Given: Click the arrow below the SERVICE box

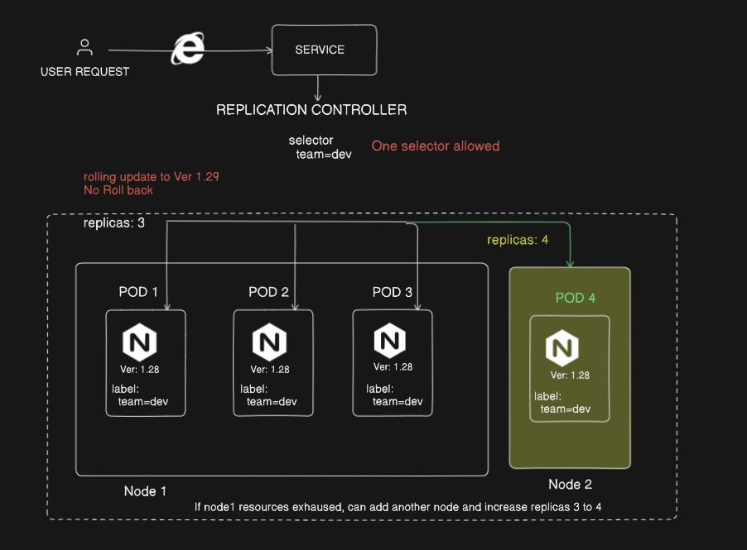Looking at the screenshot, I should (x=318, y=89).
